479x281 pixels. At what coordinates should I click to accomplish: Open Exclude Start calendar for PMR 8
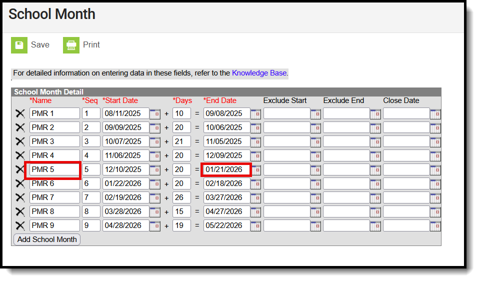tap(315, 212)
